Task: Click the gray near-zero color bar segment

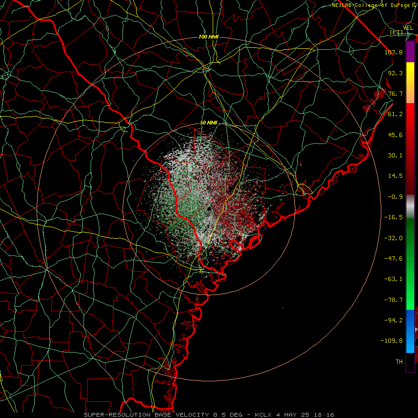Action: tap(410, 207)
